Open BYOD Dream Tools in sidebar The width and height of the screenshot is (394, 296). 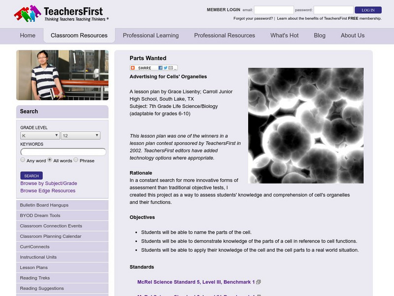[63, 216]
